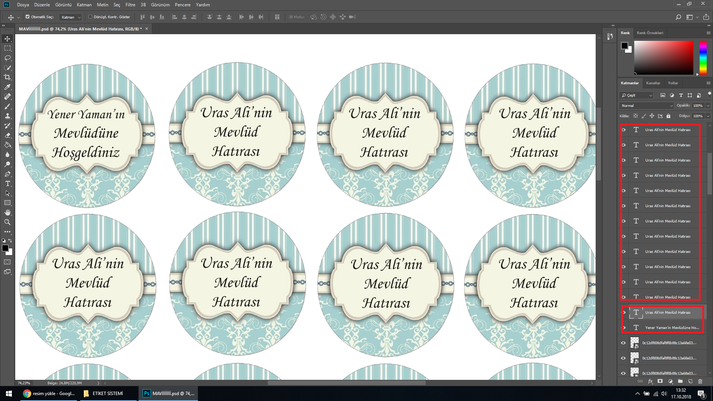
Task: Open the Layers panel options menu
Action: tap(708, 83)
